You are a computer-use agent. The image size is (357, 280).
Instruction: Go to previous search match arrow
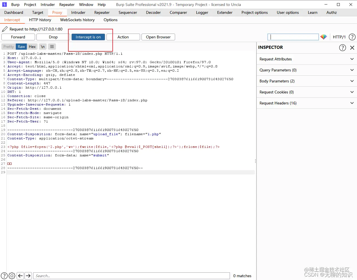tap(20, 276)
